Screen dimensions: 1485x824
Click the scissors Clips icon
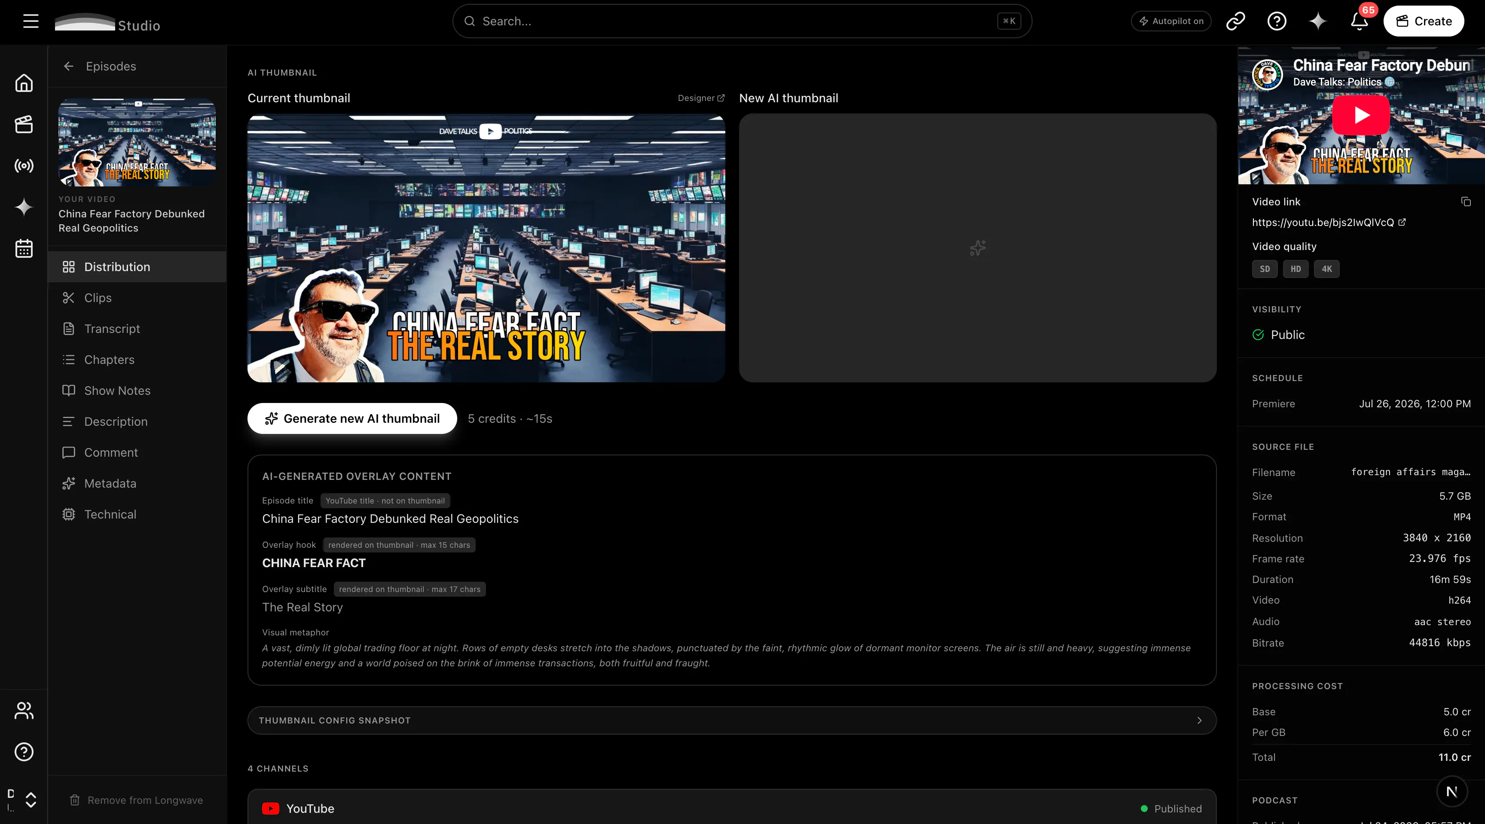tap(69, 298)
